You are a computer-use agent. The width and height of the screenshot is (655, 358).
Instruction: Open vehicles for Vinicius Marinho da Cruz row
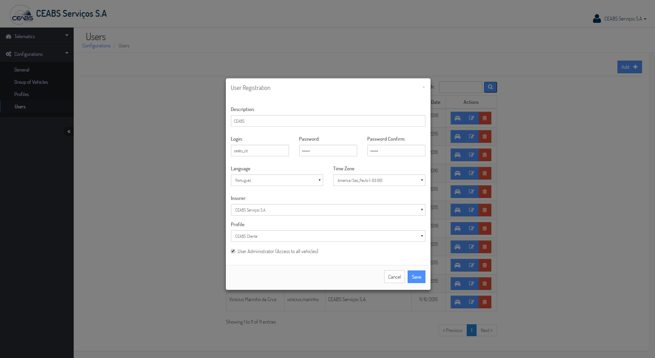(457, 302)
